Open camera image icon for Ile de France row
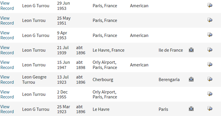Image resolution: width=221 pixels, height=116 pixels. [191, 50]
